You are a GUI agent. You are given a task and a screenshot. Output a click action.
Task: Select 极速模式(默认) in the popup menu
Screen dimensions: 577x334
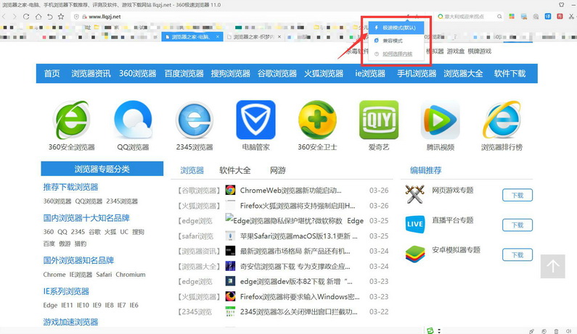tap(395, 28)
